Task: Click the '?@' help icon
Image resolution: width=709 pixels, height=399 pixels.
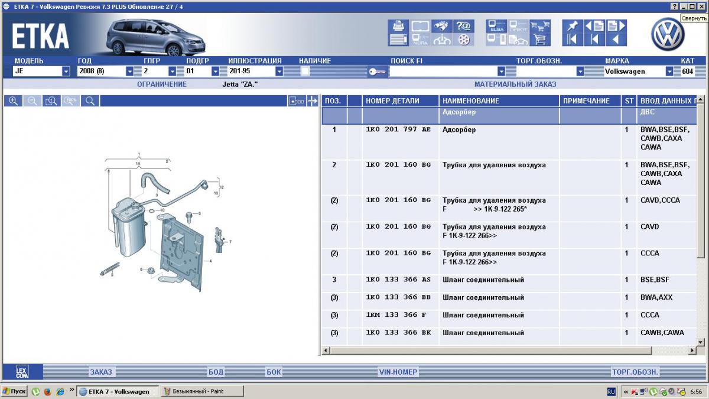Action: coord(463,26)
